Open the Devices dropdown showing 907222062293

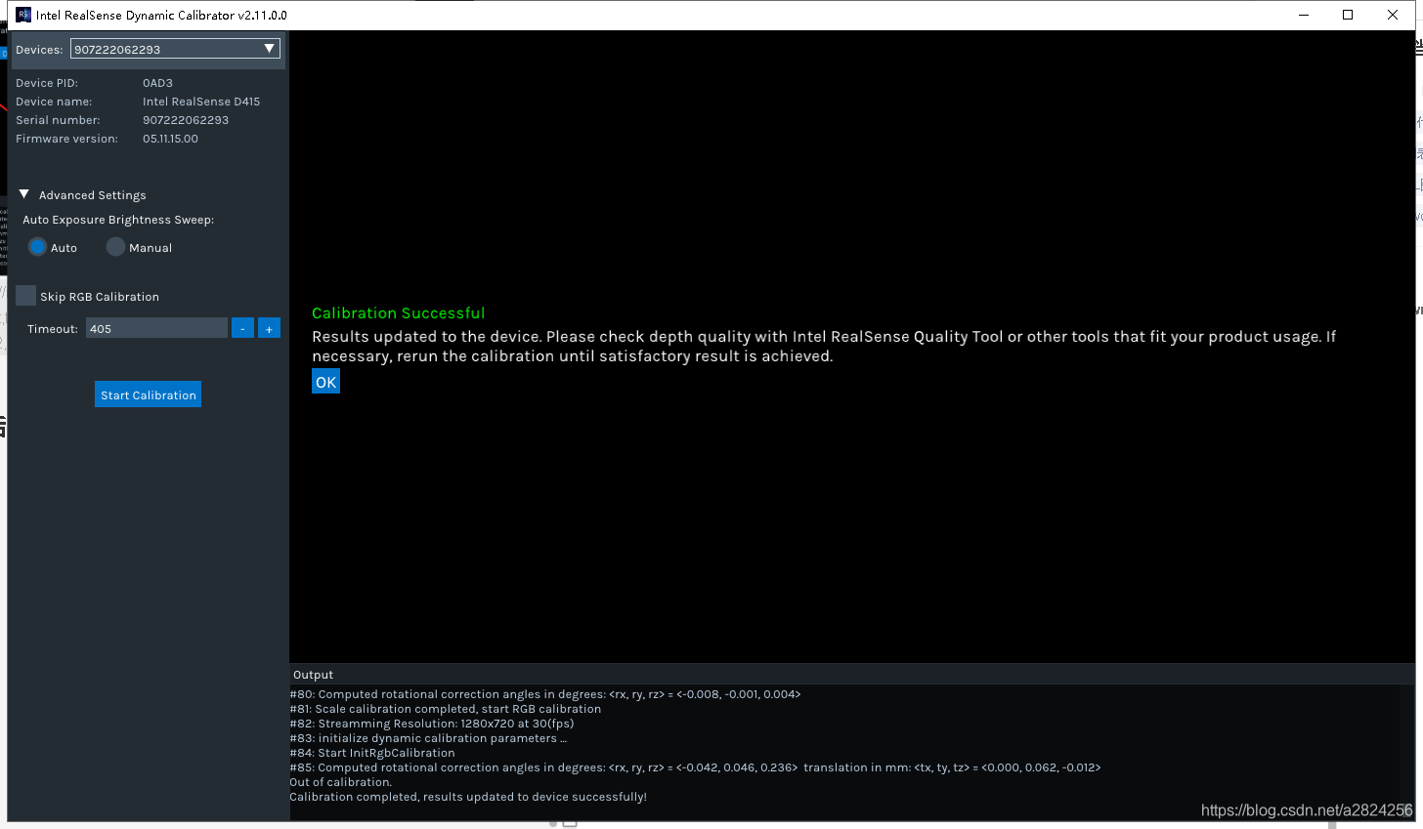pos(175,49)
